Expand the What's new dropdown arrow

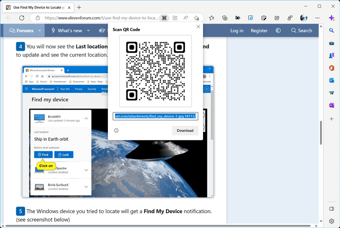click(88, 30)
